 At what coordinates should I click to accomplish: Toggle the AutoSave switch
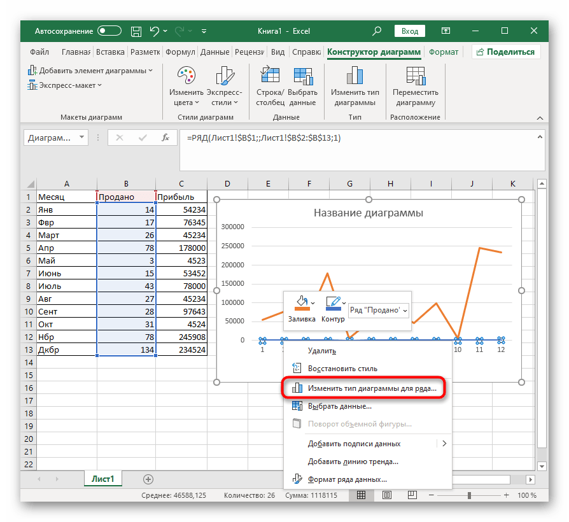click(x=109, y=31)
